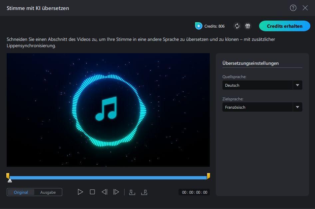Play the audio preview
315x209 pixels.
[x=80, y=192]
